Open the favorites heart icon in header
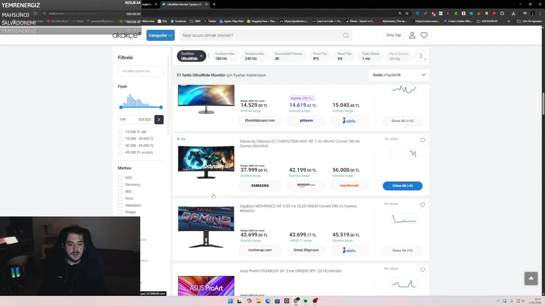The width and height of the screenshot is (545, 306). tap(424, 35)
